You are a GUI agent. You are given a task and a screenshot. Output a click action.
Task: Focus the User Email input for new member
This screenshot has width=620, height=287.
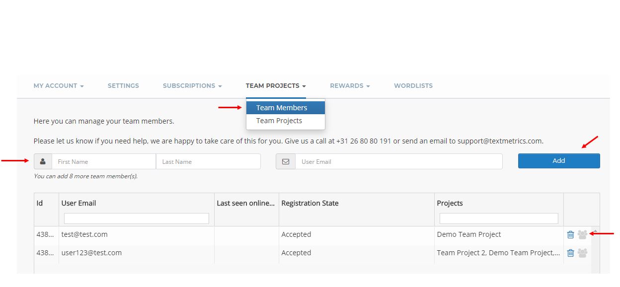tap(398, 161)
